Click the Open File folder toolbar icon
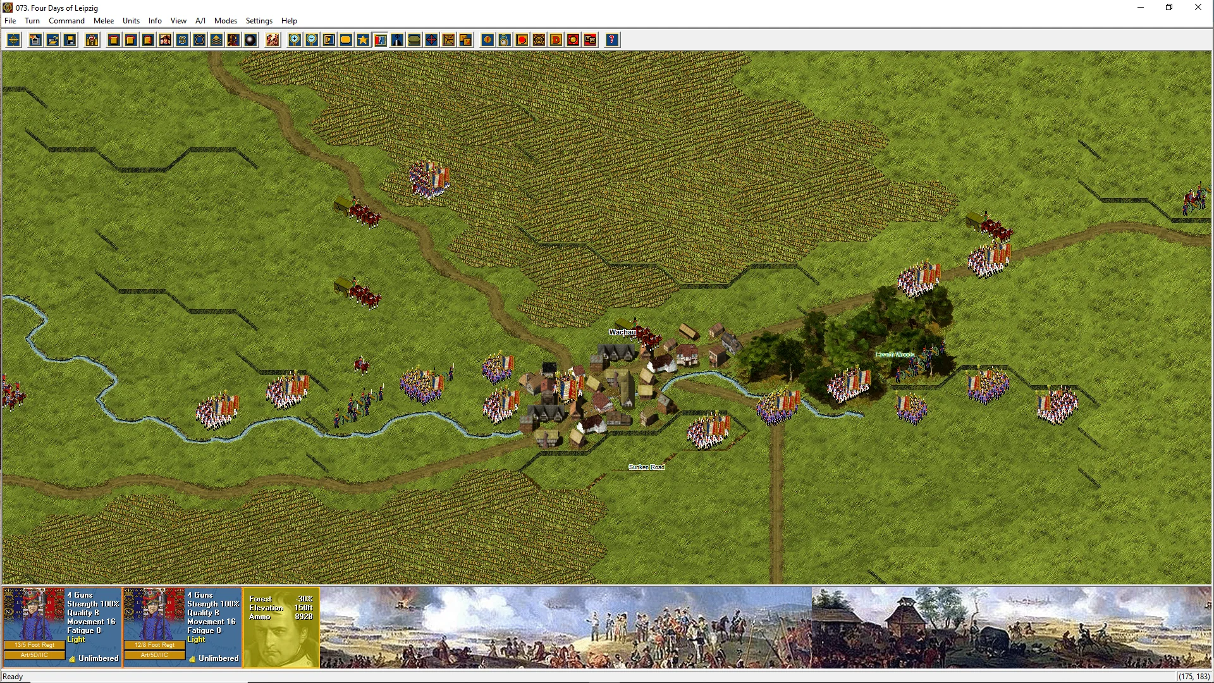 point(52,40)
